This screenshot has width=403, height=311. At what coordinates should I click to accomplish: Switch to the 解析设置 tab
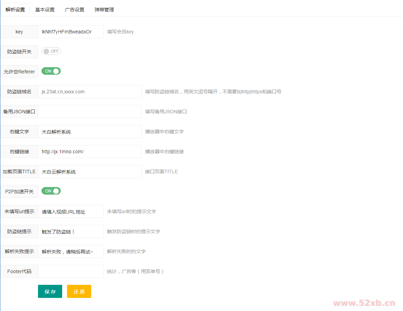15,10
